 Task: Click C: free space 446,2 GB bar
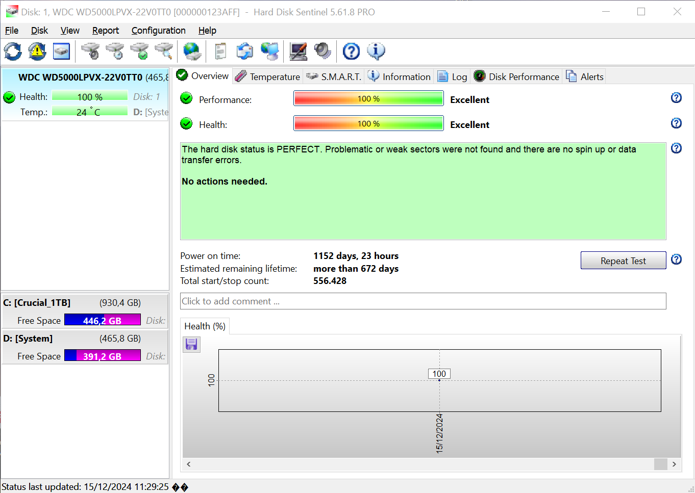point(103,320)
